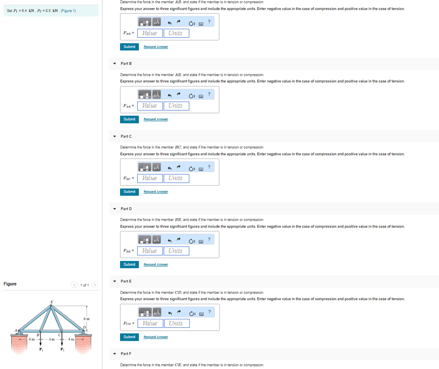This screenshot has height=369, width=439.
Task: Click the truss figure image
Action: tap(51, 327)
